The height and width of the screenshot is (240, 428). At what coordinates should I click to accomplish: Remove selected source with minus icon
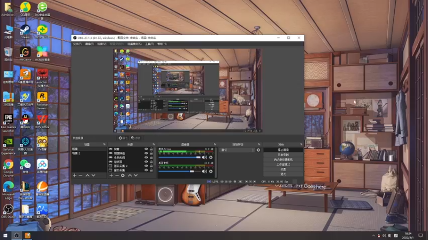(117, 175)
